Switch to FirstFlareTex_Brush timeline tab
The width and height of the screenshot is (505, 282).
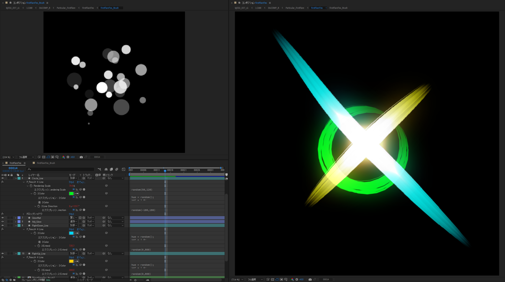tap(46, 163)
